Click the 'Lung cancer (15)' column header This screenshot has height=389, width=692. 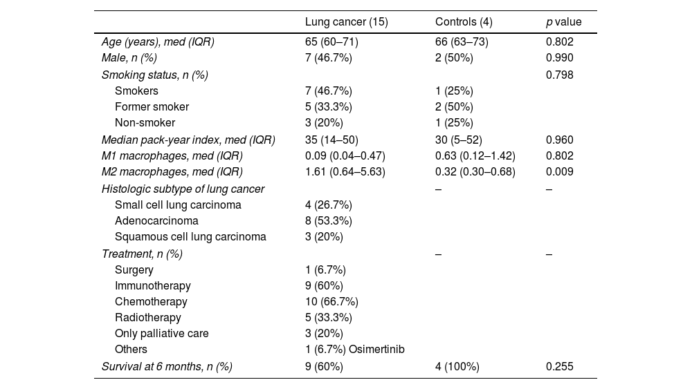point(346,21)
